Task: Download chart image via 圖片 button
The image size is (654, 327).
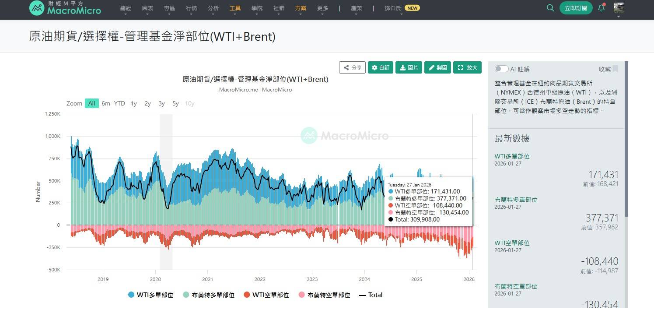Action: point(409,67)
